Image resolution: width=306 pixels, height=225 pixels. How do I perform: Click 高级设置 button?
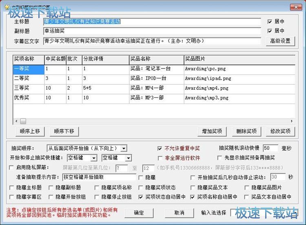[x=280, y=41]
